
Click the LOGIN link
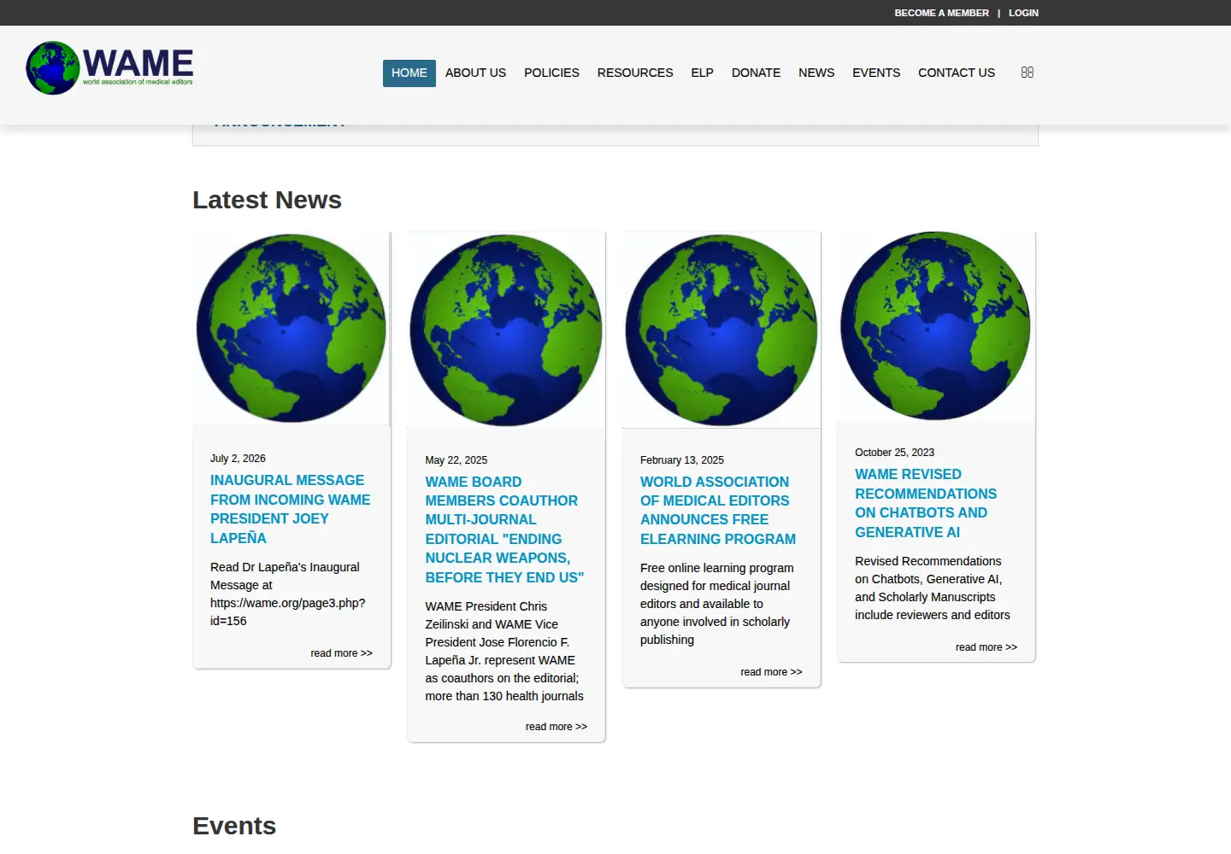(1023, 13)
